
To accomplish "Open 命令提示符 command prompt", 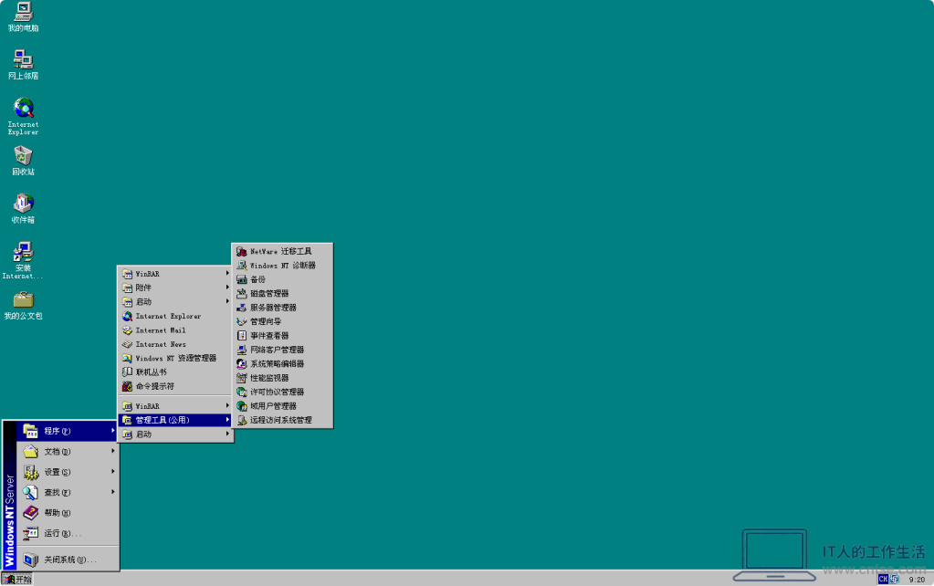I will (x=175, y=386).
